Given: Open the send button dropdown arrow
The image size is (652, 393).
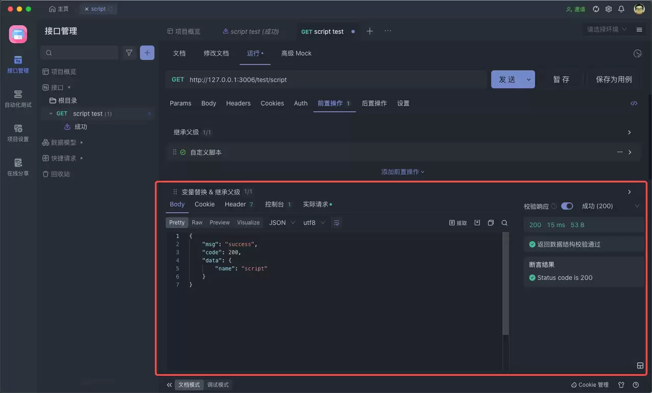Looking at the screenshot, I should [x=529, y=79].
